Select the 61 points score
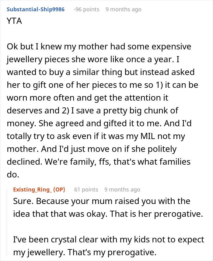Screen dimensions: 213x261 pos(86,189)
